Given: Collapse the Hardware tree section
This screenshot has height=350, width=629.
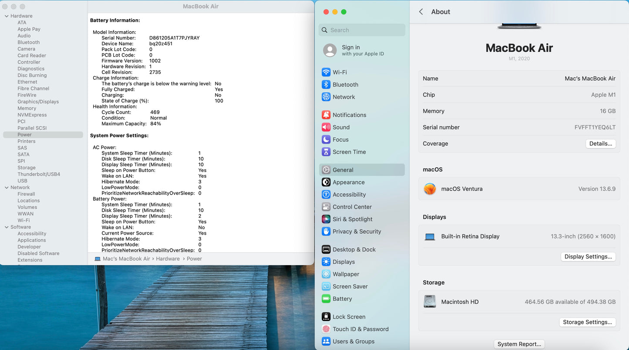Looking at the screenshot, I should tap(7, 16).
